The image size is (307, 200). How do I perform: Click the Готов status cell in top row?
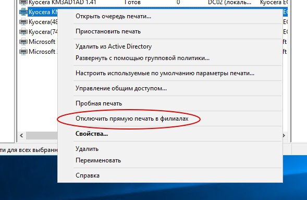coord(132,3)
